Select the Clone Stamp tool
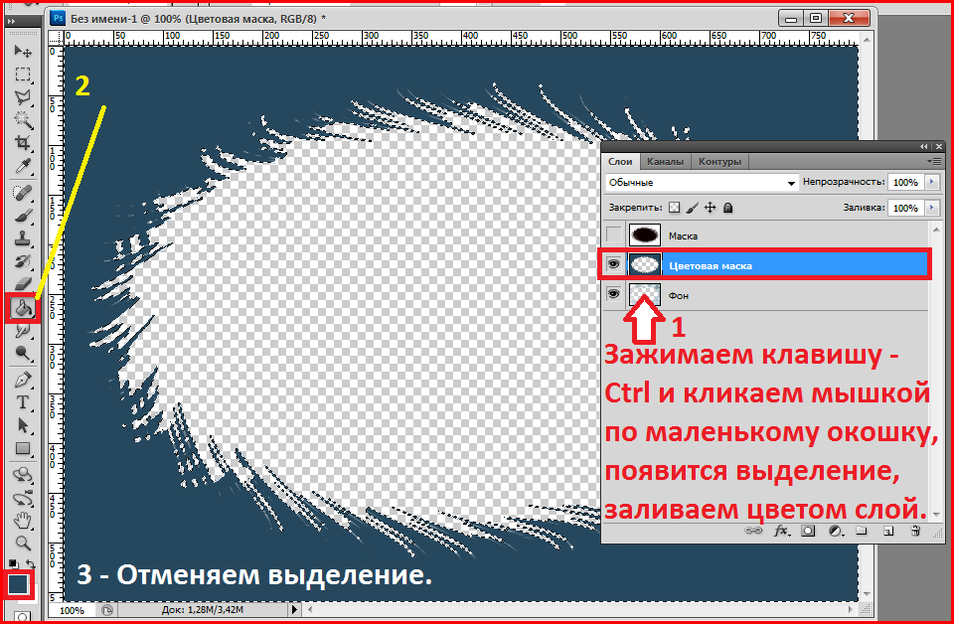Viewport: 954px width, 624px height. [23, 238]
